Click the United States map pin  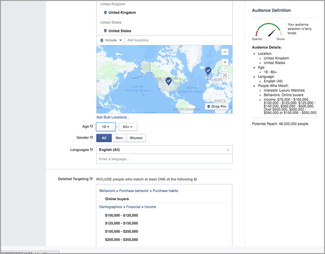click(169, 81)
